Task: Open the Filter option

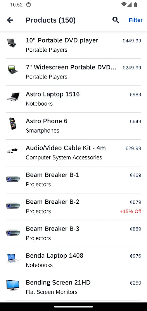Action: click(x=135, y=20)
